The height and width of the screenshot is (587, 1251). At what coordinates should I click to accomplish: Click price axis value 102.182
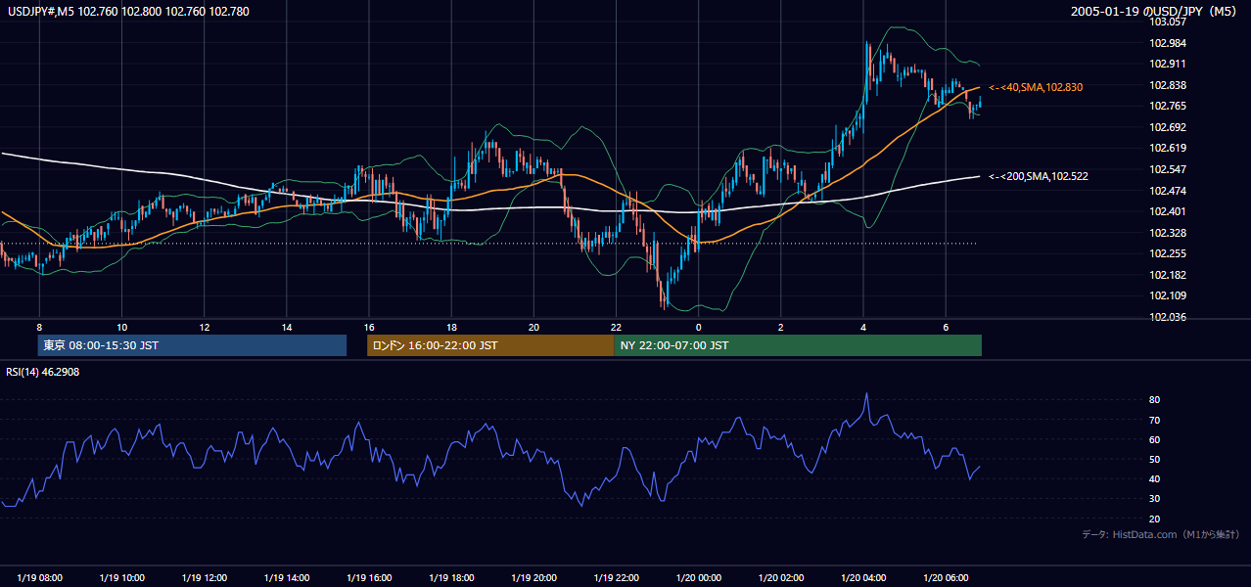[x=1167, y=275]
